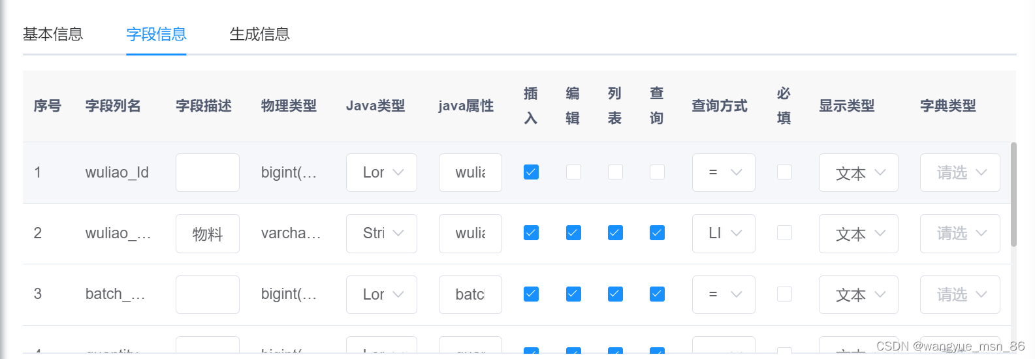Check 必填 checkbox for wuliao_Id row
Image resolution: width=1035 pixels, height=359 pixels.
(x=784, y=172)
